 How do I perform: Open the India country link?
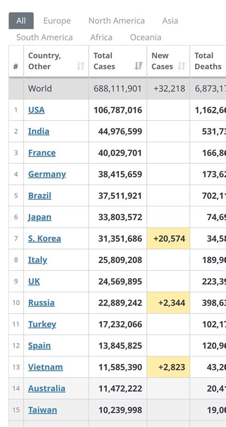[x=39, y=131]
